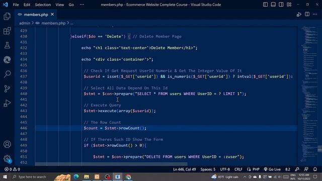Split the editor to the right
Screen dimensions: 322x181
pyautogui.click(x=307, y=14)
